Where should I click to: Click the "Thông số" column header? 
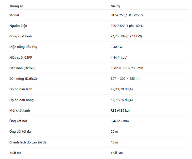coord(16,6)
